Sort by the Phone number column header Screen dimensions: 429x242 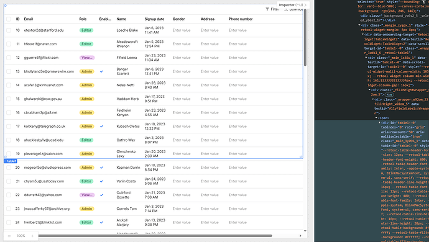tap(241, 19)
